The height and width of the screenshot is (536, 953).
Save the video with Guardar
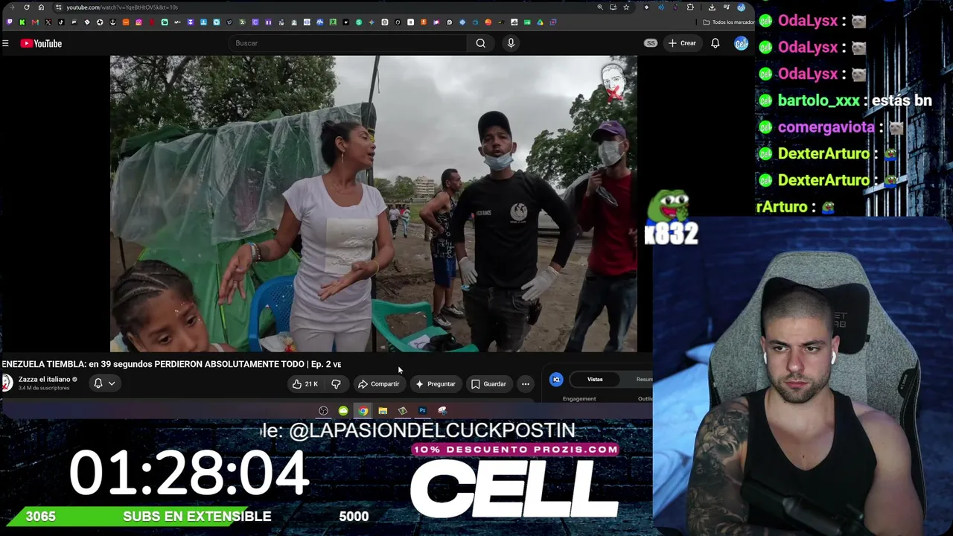[488, 384]
